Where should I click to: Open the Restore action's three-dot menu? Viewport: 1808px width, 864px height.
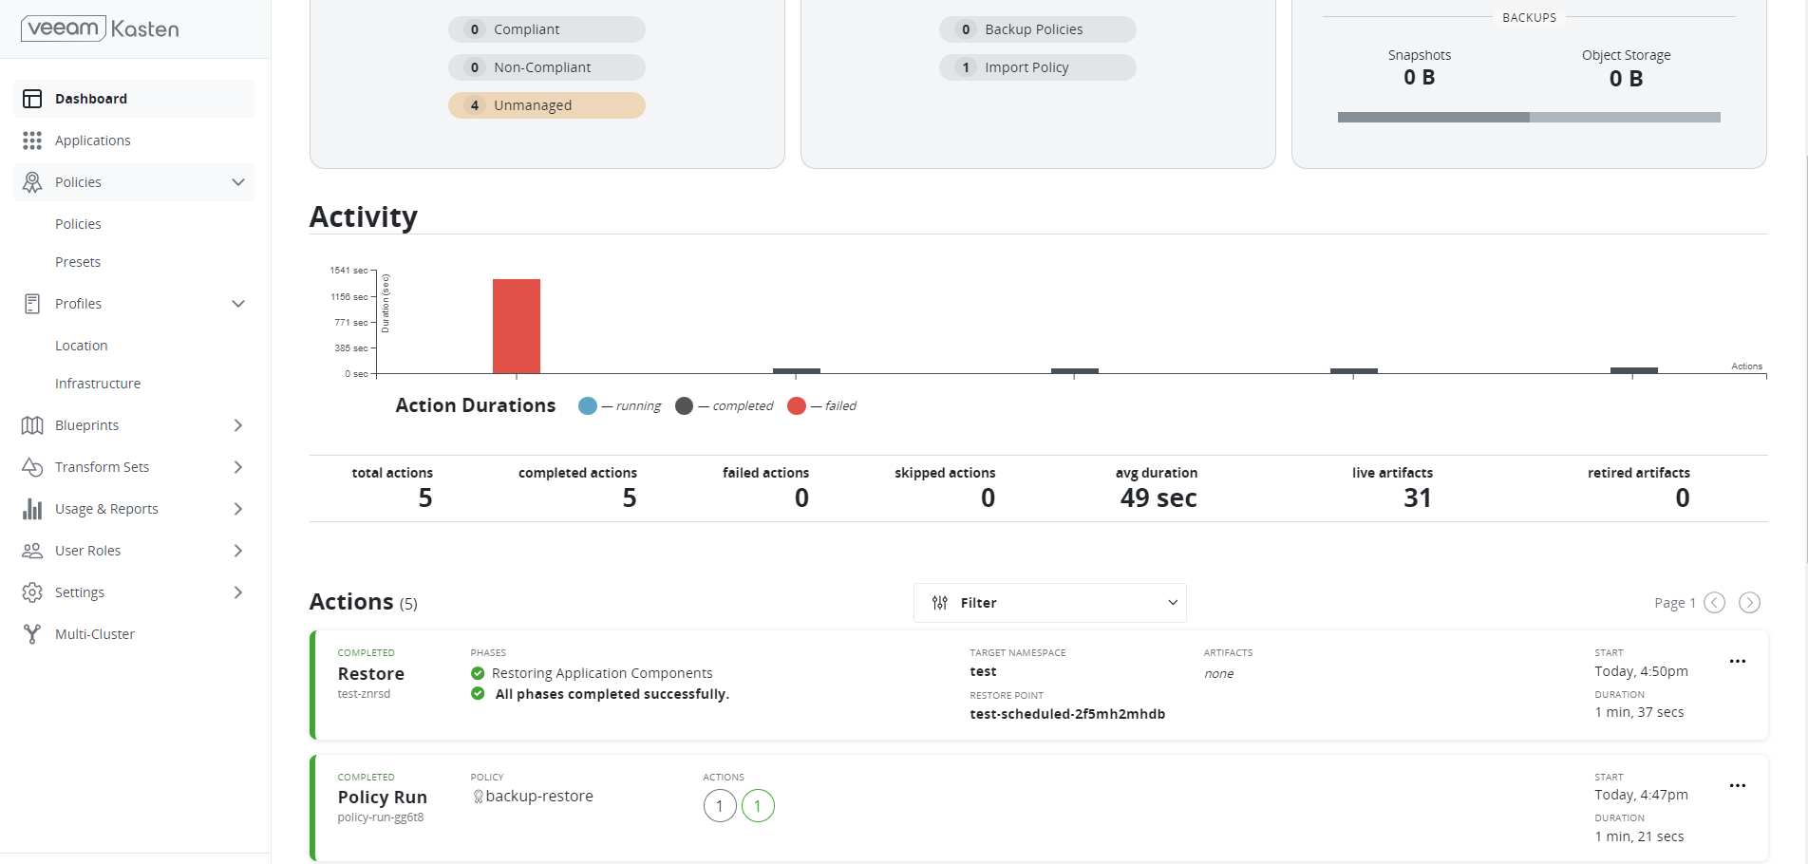click(x=1737, y=662)
